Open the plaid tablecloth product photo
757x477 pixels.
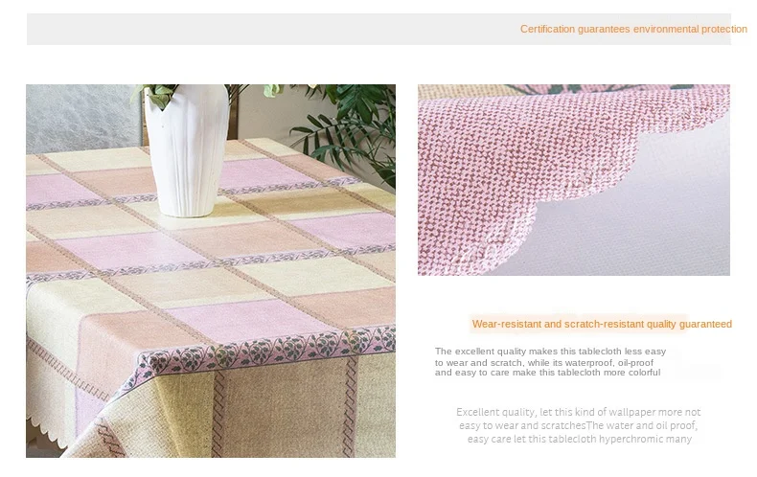click(211, 271)
